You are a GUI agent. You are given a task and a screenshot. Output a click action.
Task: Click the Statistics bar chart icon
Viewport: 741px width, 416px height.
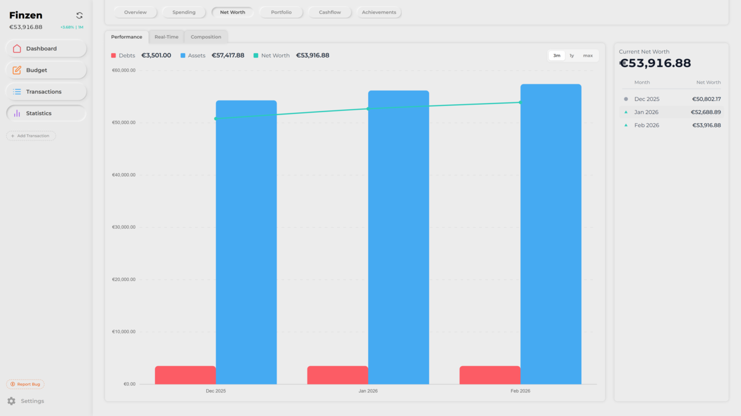(17, 113)
